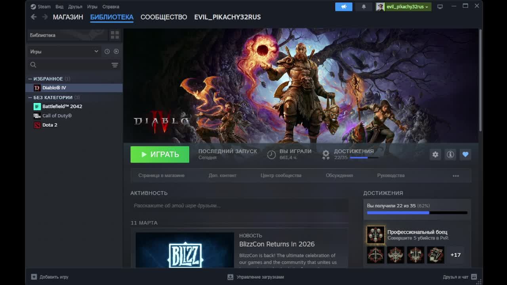Open Руководства link
This screenshot has height=285, width=507.
point(391,175)
